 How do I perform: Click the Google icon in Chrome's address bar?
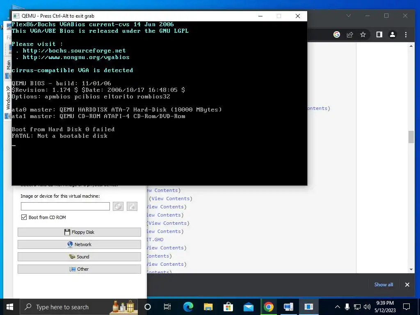(337, 34)
